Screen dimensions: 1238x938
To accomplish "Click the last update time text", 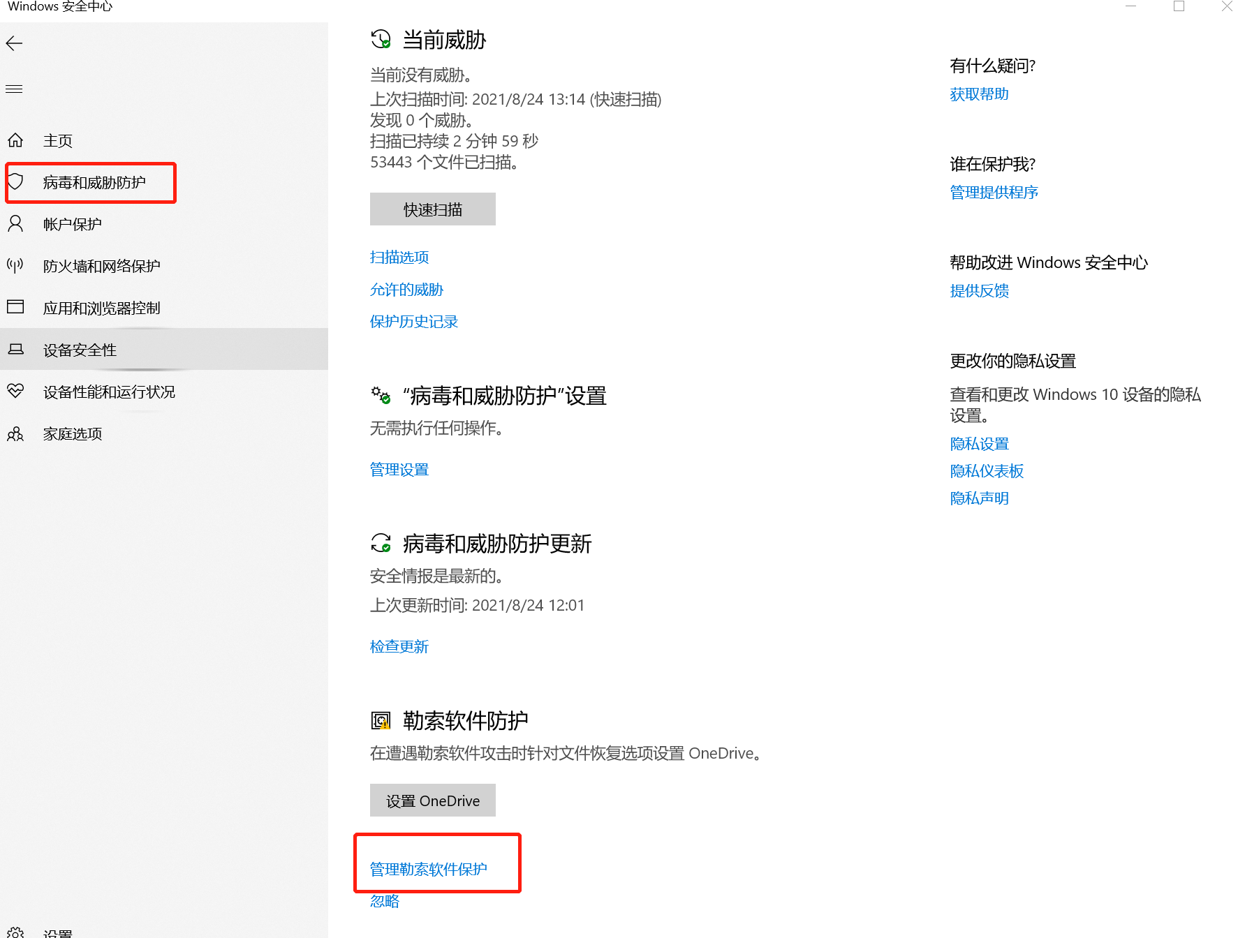I will point(477,605).
